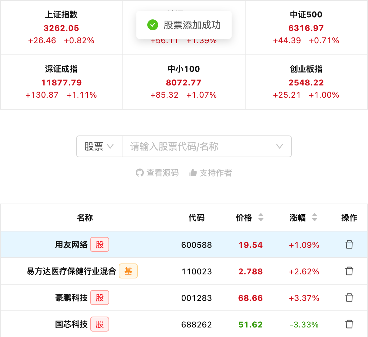Delete the 用友网络 row via trash icon
This screenshot has height=337, width=368.
pos(349,244)
